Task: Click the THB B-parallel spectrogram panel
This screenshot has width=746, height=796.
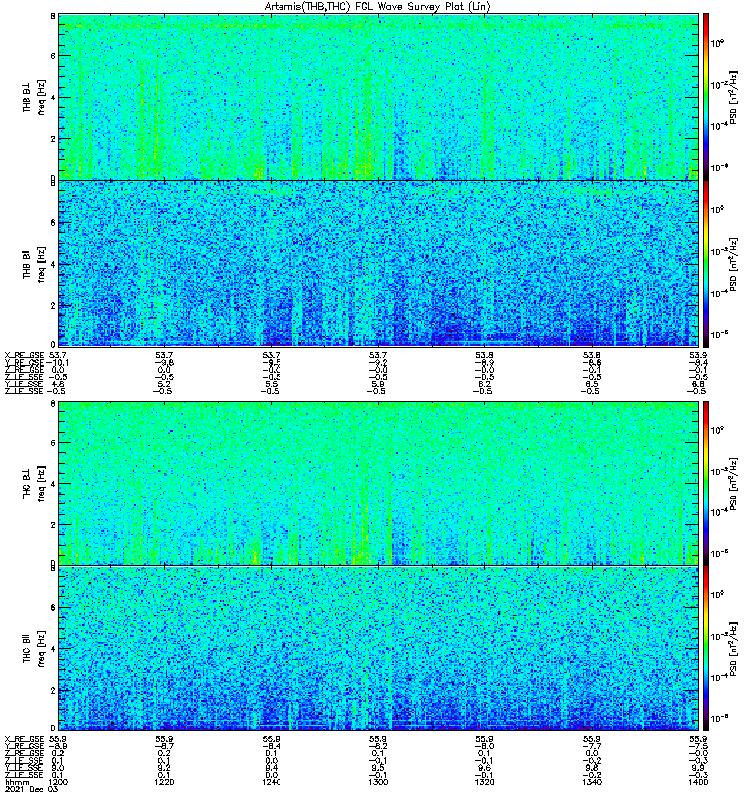Action: point(379,264)
